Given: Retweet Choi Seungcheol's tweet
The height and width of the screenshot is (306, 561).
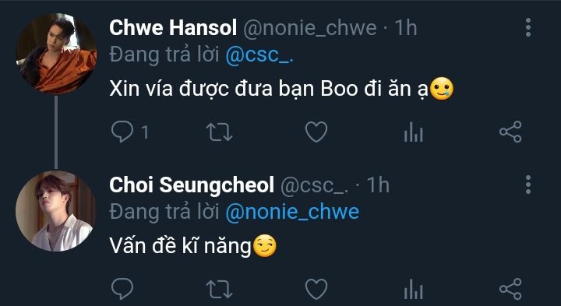Looking at the screenshot, I should point(219,289).
